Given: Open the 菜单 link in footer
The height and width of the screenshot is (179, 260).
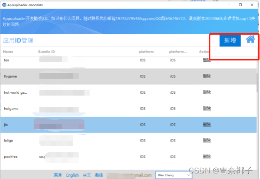Looking at the screenshot, I should coord(58,175).
